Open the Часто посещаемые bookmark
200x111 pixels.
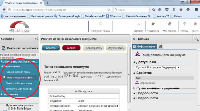[x=13, y=16]
